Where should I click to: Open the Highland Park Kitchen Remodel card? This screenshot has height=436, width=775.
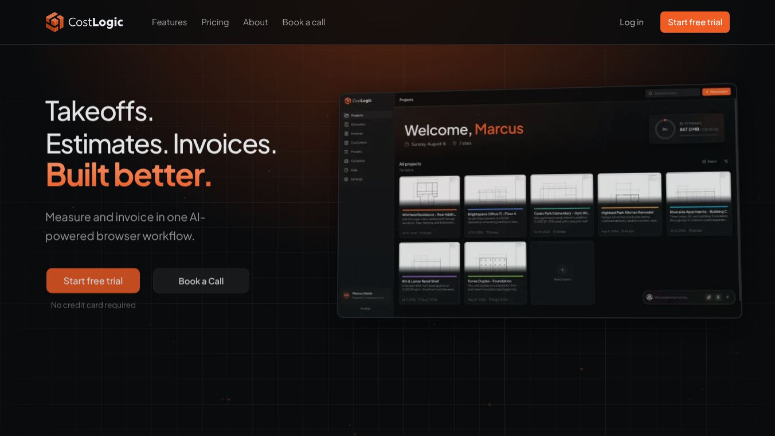[x=629, y=204]
